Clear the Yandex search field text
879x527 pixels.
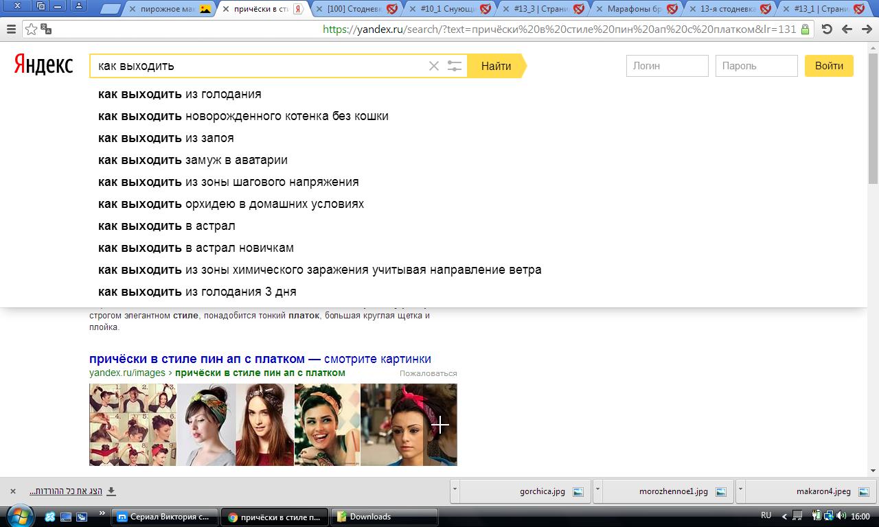[434, 66]
